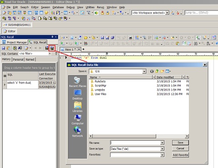
Task: Click the Rollback icon in main toolbar
Action: (x=108, y=13)
